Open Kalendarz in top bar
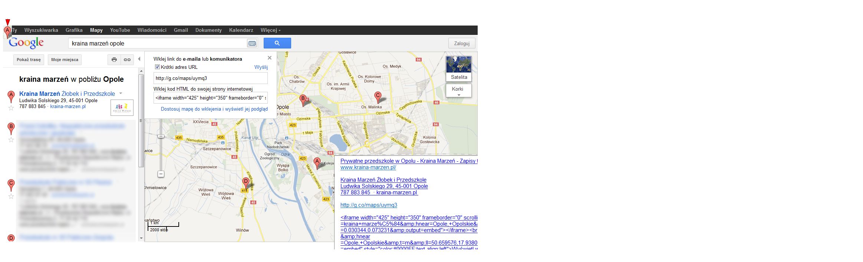 click(241, 30)
